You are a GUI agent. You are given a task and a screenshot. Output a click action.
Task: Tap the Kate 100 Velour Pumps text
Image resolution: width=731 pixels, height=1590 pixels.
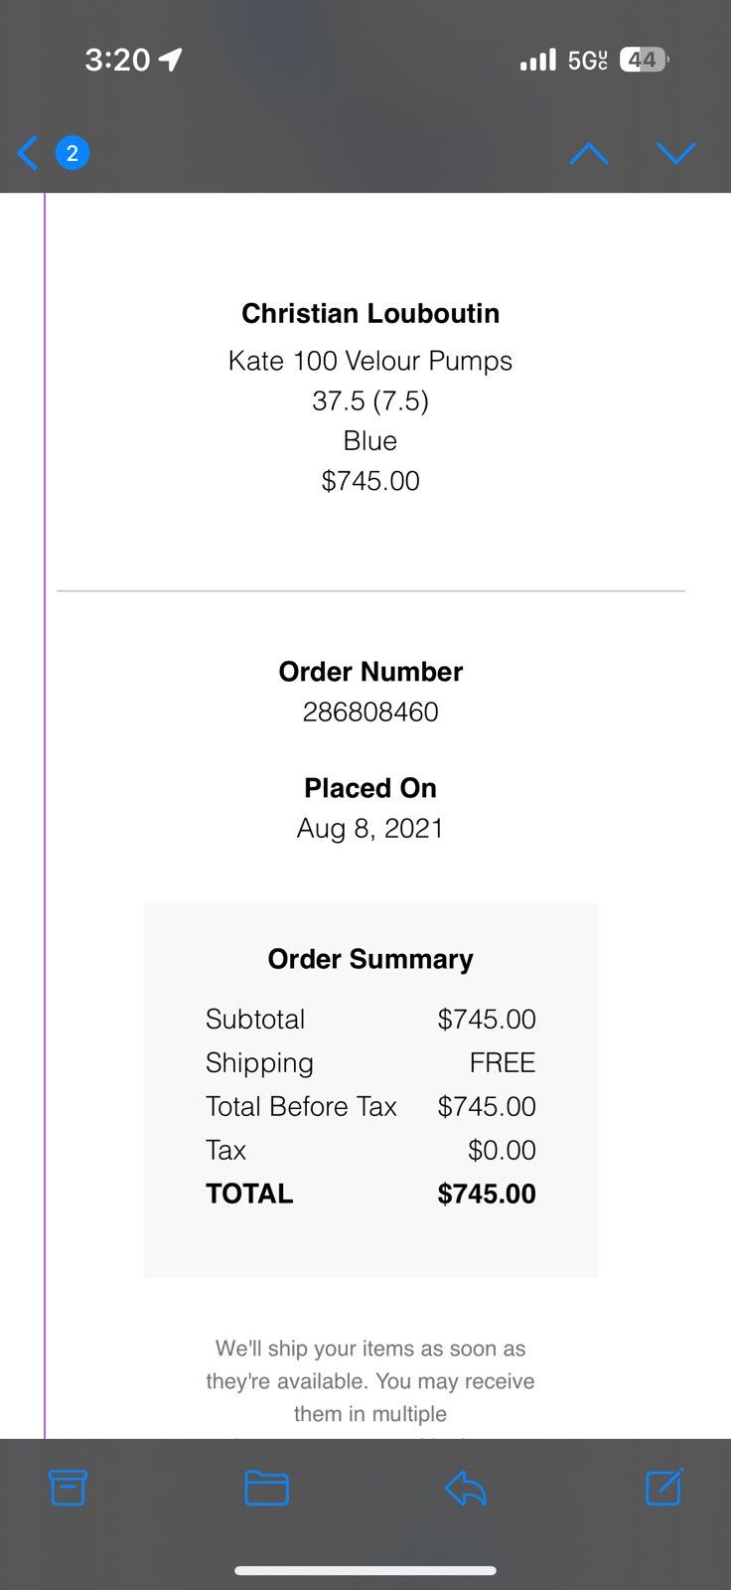pos(370,361)
